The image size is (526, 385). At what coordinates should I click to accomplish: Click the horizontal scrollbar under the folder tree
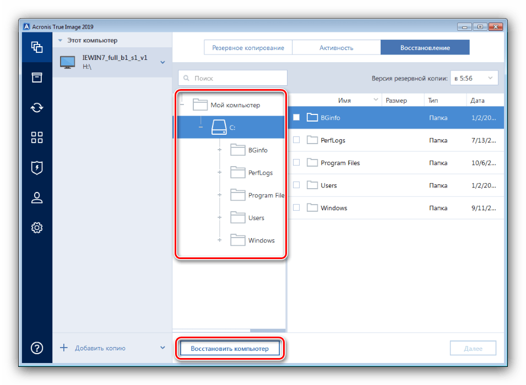[x=268, y=331]
